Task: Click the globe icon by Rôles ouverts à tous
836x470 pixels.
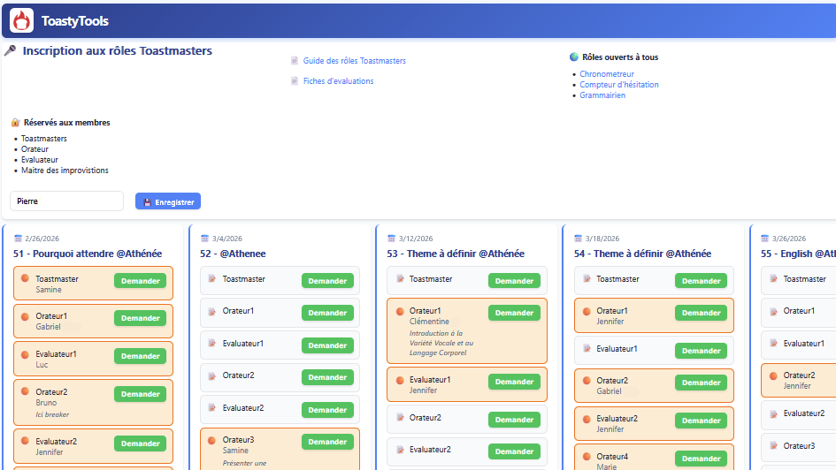Action: pyautogui.click(x=574, y=57)
